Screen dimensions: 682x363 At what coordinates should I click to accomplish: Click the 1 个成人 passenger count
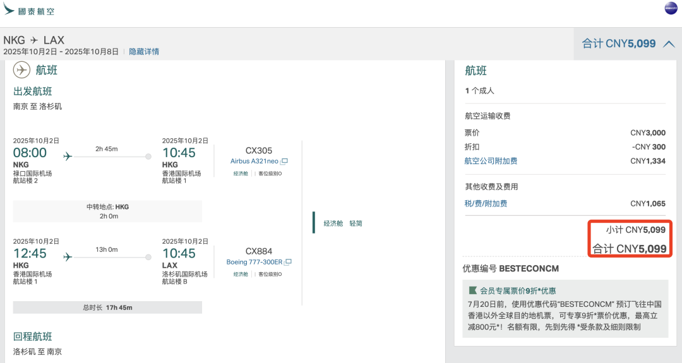pyautogui.click(x=479, y=91)
